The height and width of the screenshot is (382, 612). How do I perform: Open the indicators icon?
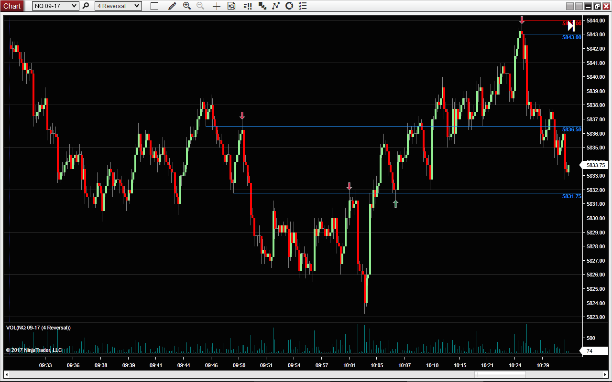point(275,6)
